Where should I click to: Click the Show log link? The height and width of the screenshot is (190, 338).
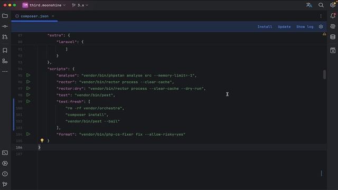(x=305, y=27)
